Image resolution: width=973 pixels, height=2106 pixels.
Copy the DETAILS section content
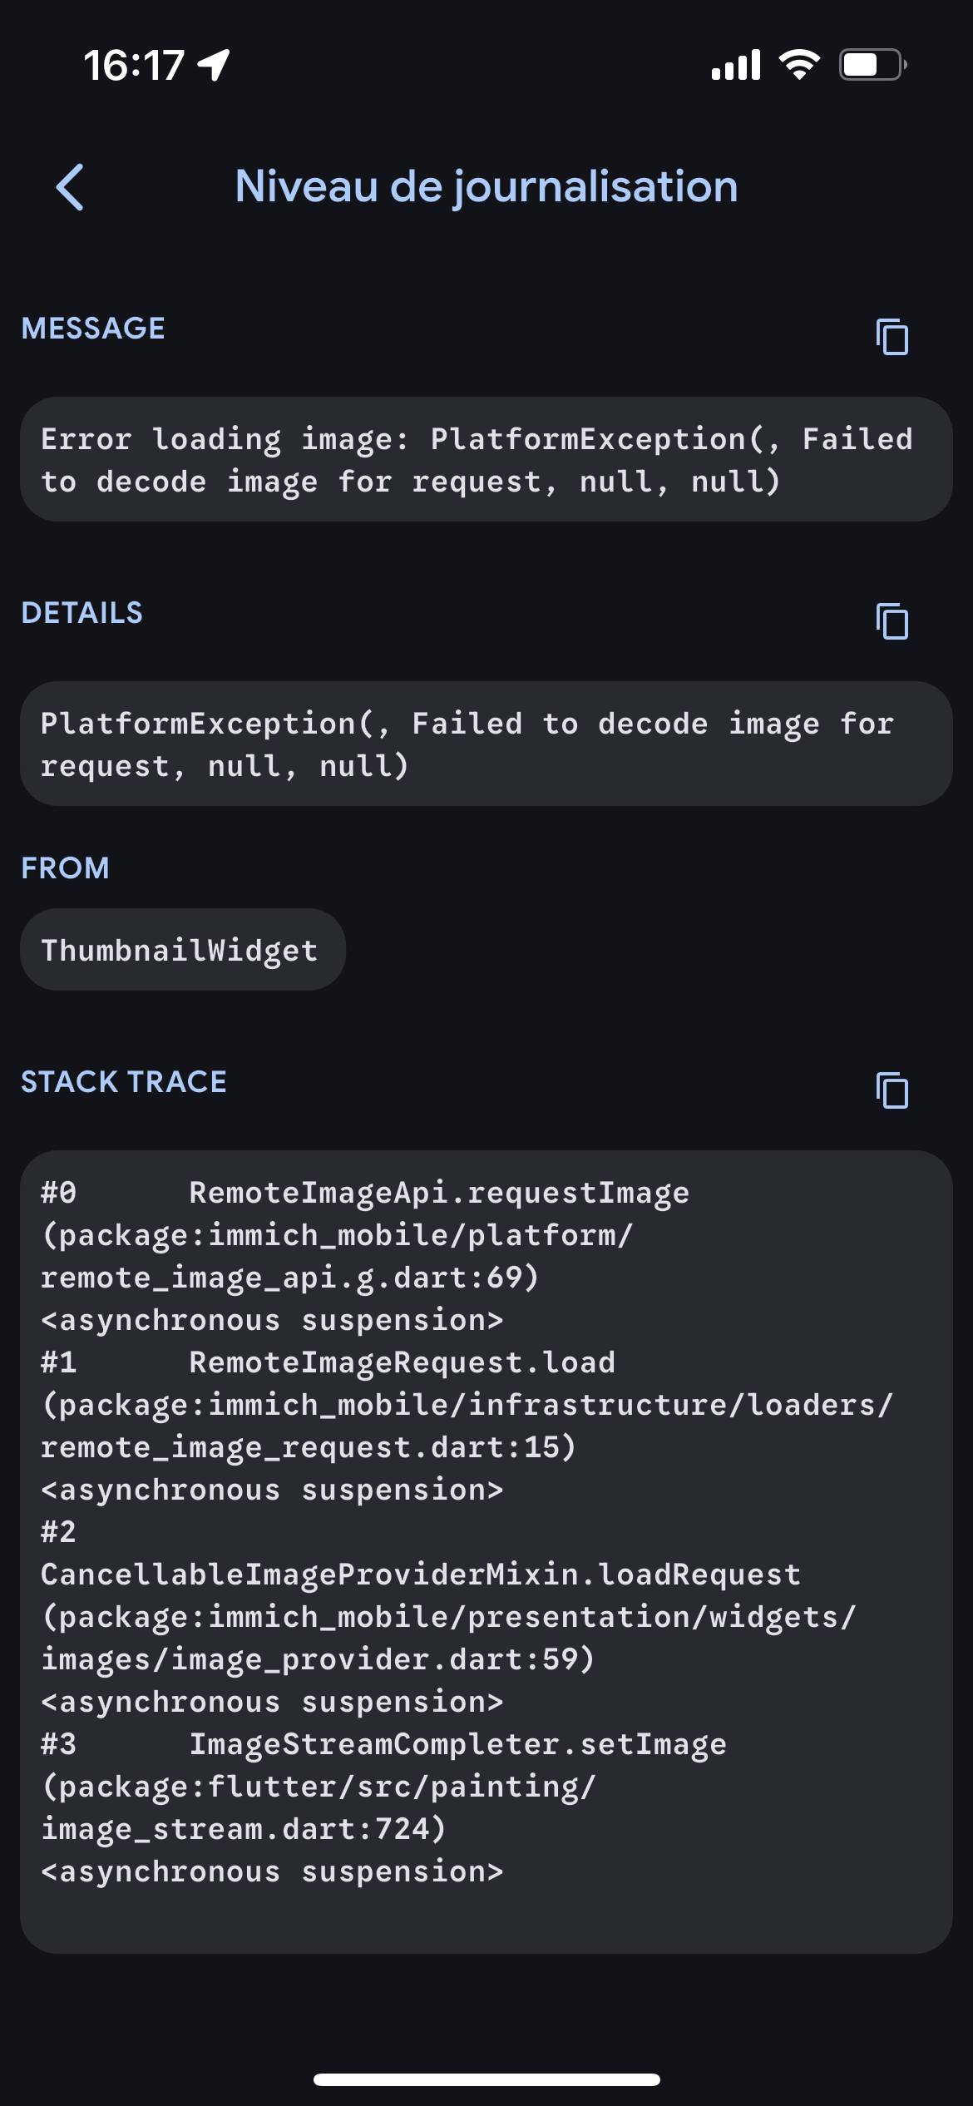[x=892, y=622]
